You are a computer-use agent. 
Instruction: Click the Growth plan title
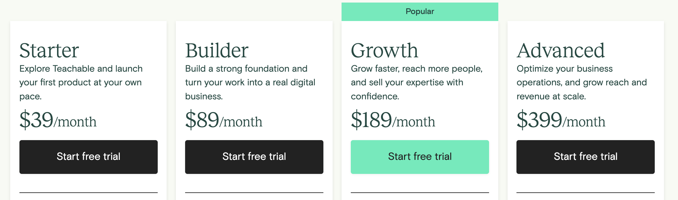pos(384,50)
